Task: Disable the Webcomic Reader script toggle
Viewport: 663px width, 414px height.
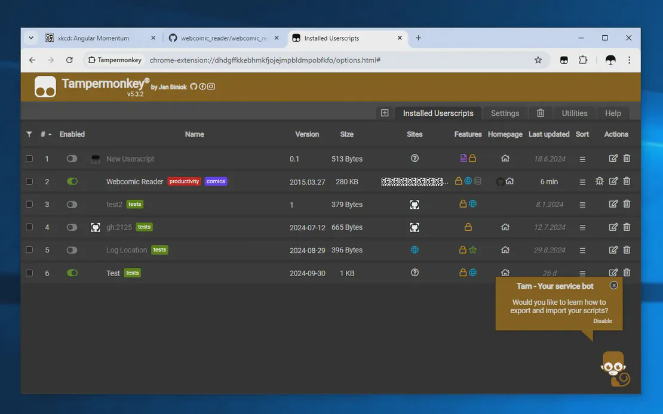Action: click(72, 181)
